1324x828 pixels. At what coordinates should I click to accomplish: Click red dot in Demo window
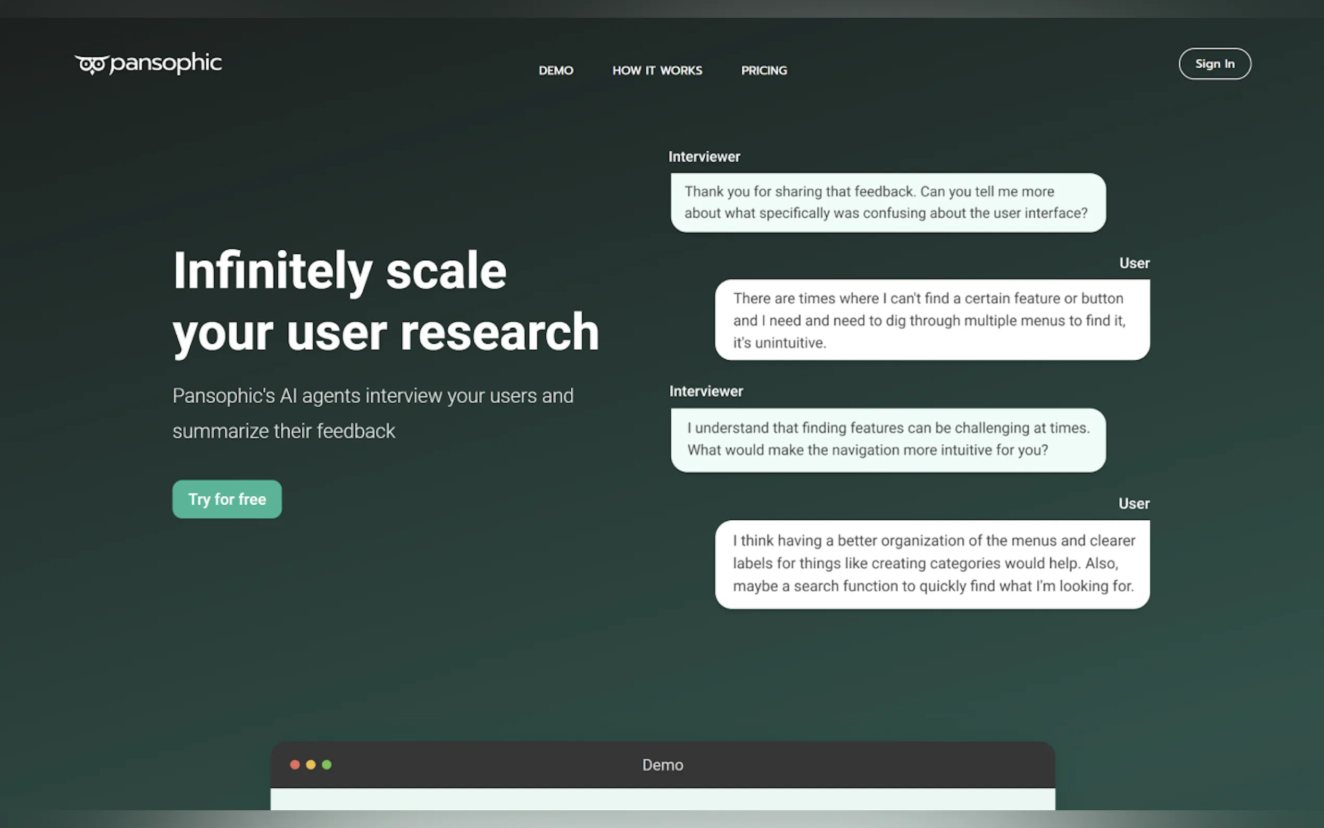295,764
